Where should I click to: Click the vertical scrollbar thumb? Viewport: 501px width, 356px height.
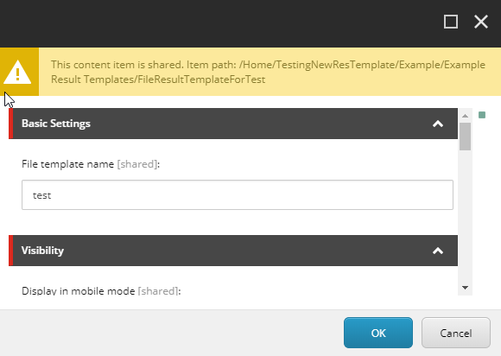[466, 137]
